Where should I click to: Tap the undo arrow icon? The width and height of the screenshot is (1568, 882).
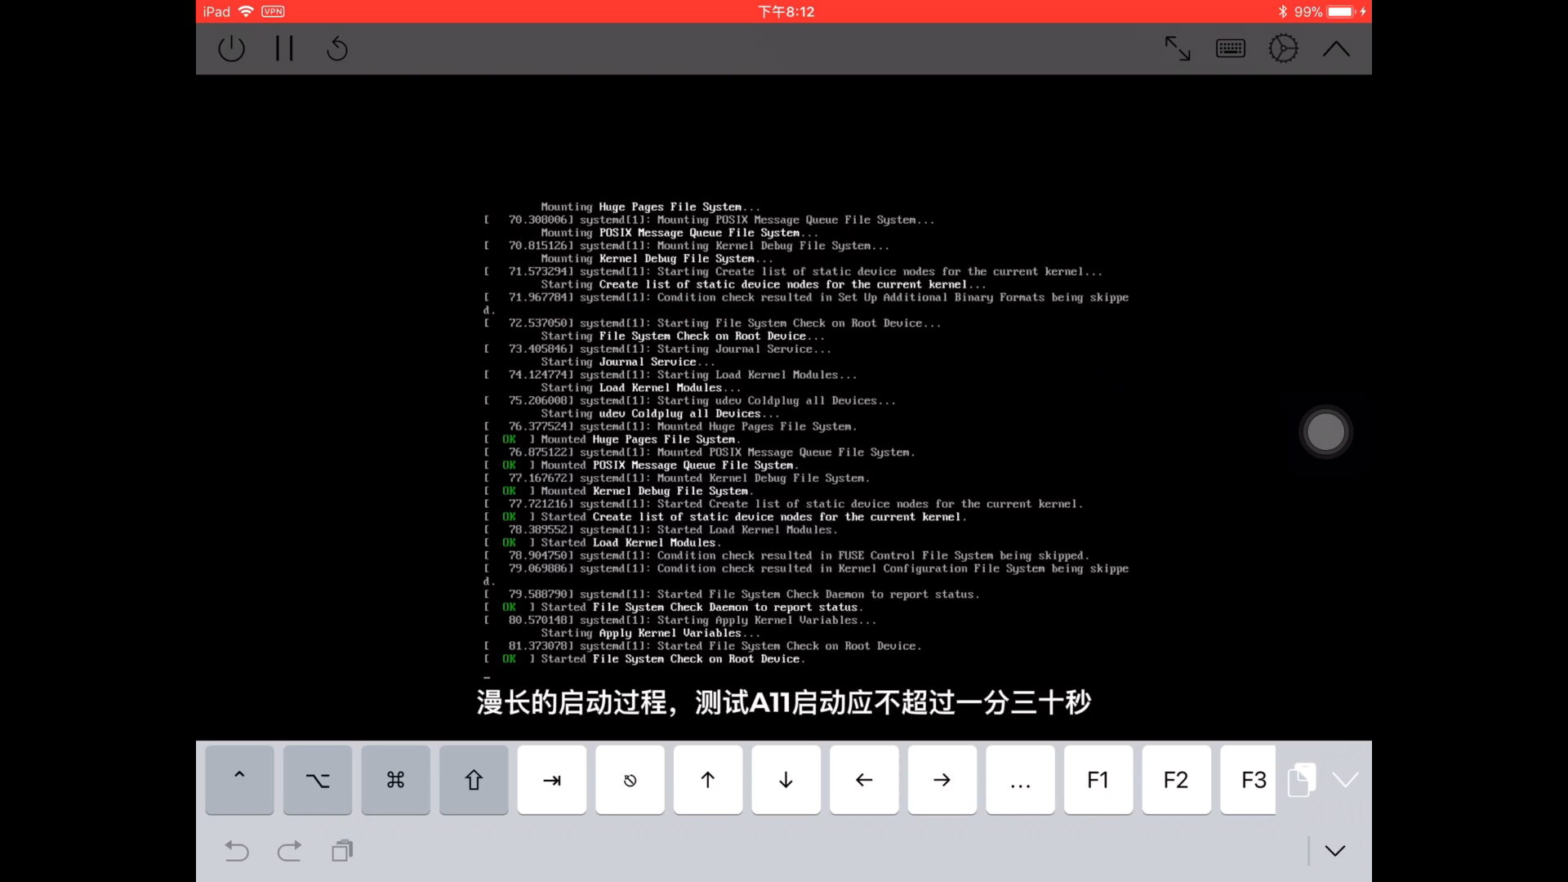[237, 851]
